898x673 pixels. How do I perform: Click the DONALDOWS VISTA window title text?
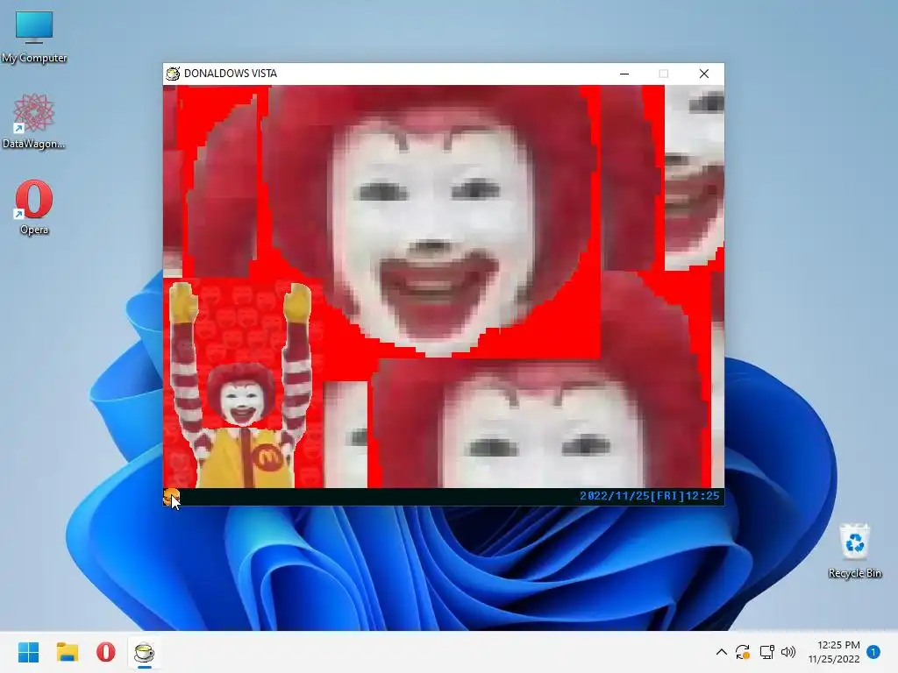pyautogui.click(x=231, y=74)
